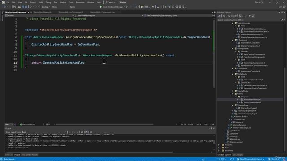This screenshot has height=161, width=287.
Task: Click the split editor icon above vertical scrollbar
Action: tap(214, 16)
